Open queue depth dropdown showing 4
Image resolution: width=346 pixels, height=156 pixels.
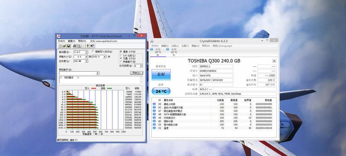pos(141,66)
